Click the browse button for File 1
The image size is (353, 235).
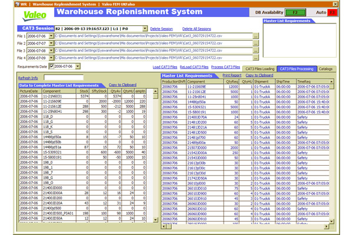coord(256,36)
